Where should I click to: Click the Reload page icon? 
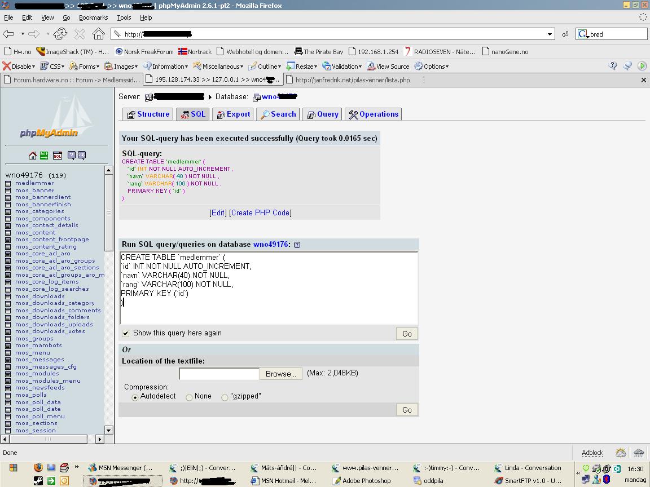60,34
